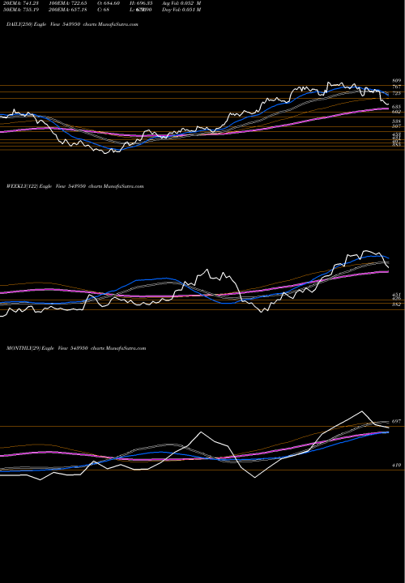Image resolution: width=405 pixels, height=583 pixels.
Task: Click the 200EMA: 657.18 value
Action: click(x=70, y=10)
